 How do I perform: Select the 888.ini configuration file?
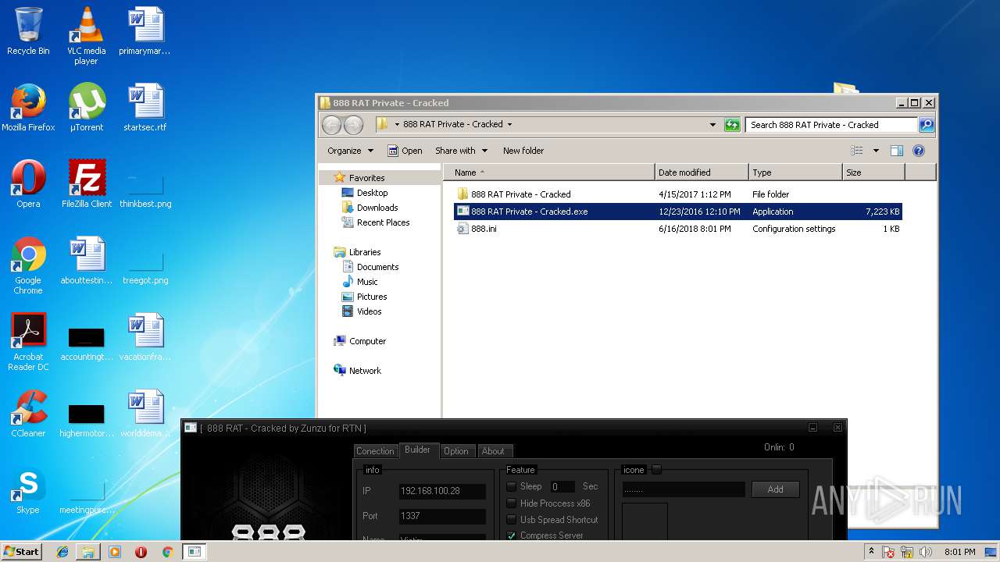tap(484, 229)
